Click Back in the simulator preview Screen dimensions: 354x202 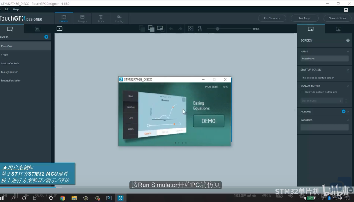coord(131,96)
